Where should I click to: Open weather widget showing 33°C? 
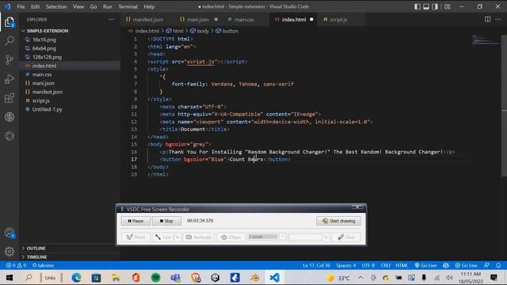338,278
